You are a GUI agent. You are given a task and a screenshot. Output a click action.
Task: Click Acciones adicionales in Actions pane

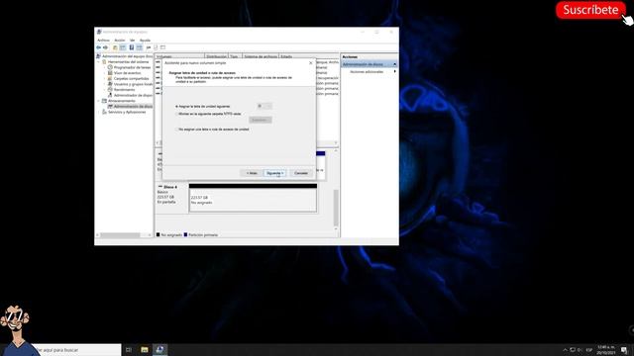point(367,72)
